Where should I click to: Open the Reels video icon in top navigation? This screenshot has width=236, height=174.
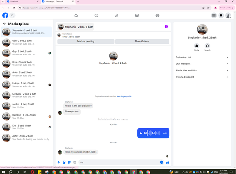pos(96,16)
